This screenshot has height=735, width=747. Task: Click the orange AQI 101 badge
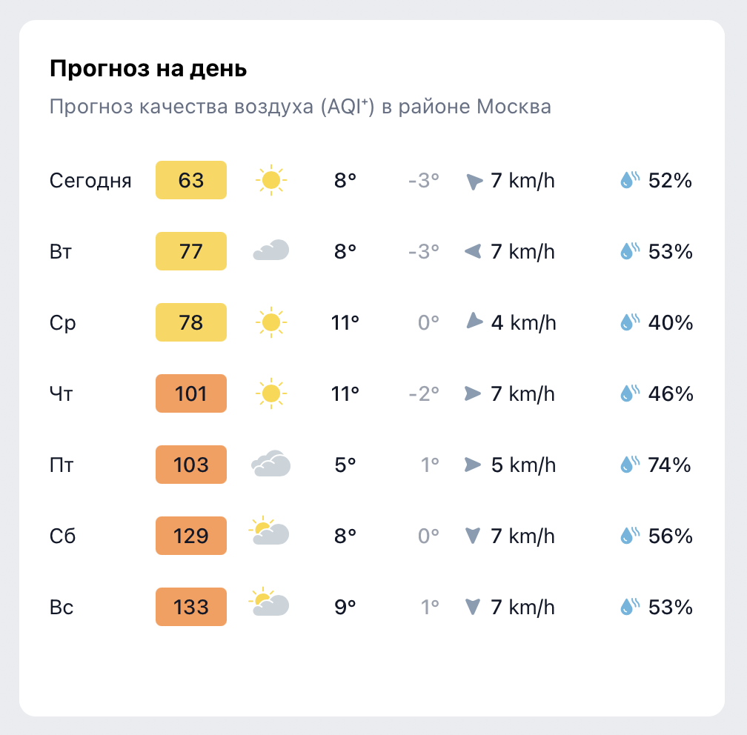tap(191, 393)
